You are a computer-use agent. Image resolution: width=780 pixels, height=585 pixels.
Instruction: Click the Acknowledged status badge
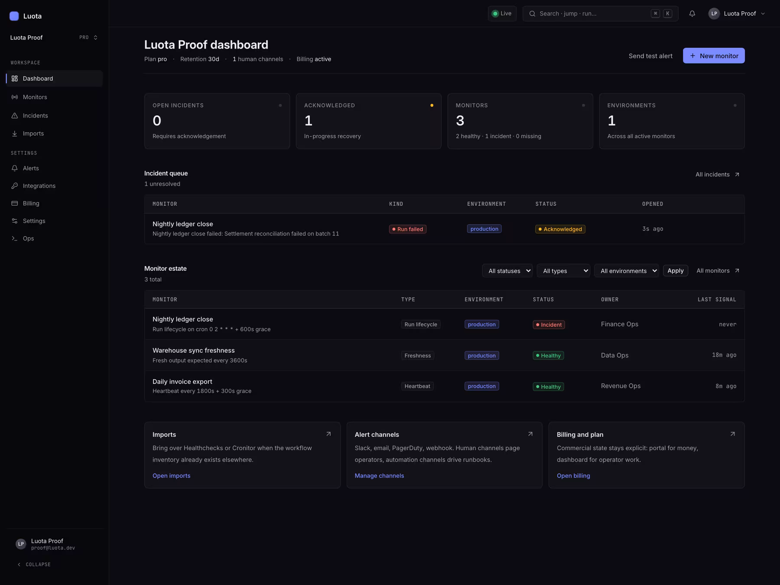(560, 229)
